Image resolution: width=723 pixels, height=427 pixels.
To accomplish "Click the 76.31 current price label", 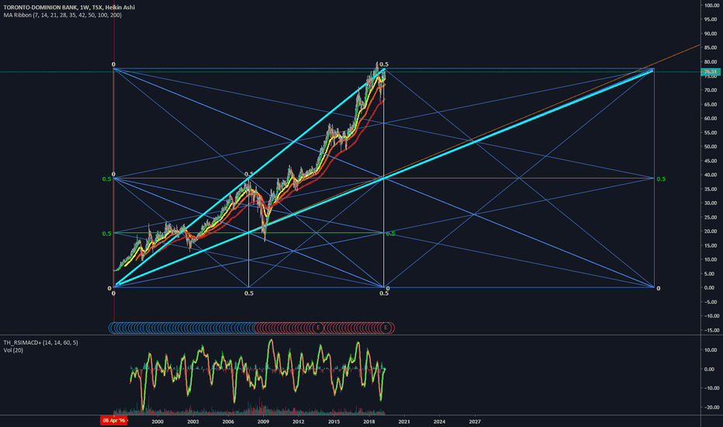I will 711,71.
